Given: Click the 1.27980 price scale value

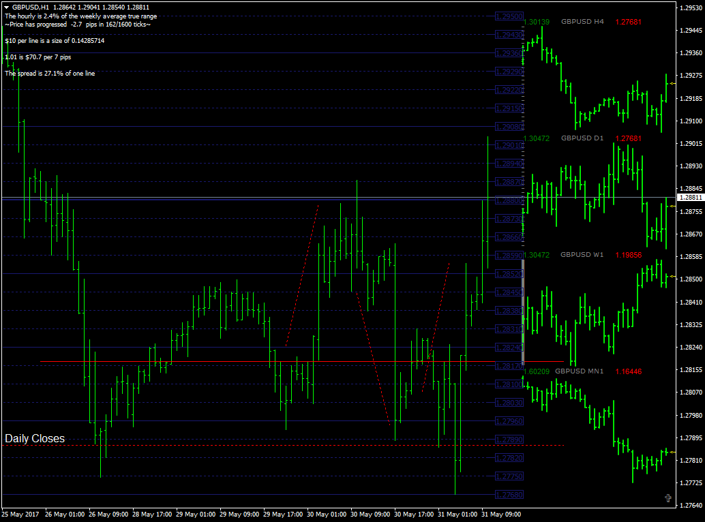Looking at the screenshot, I should click(x=691, y=416).
